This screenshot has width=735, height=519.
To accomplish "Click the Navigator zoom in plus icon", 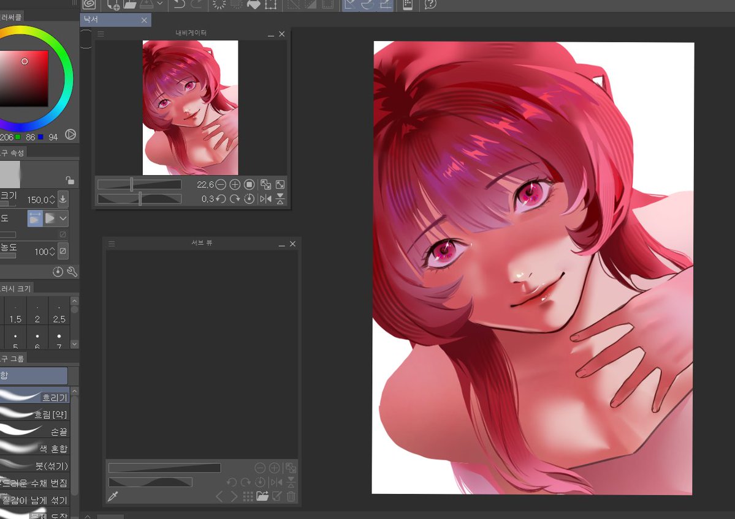I will 235,184.
